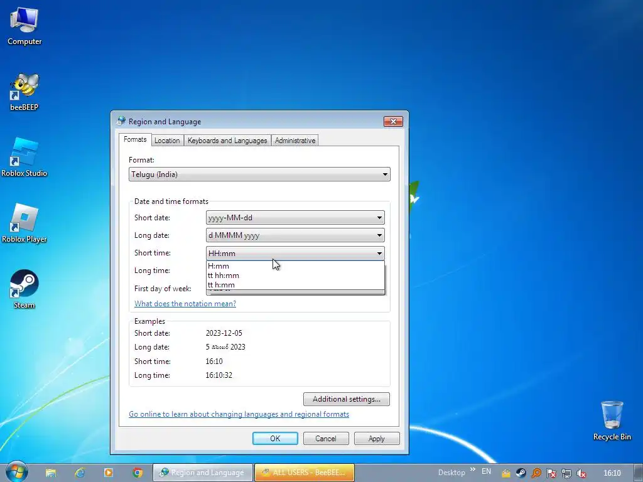Click the long date example ending 2023
643x482 pixels.
pos(225,347)
